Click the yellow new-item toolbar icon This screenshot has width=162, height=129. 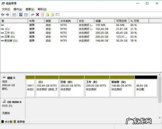48,15
